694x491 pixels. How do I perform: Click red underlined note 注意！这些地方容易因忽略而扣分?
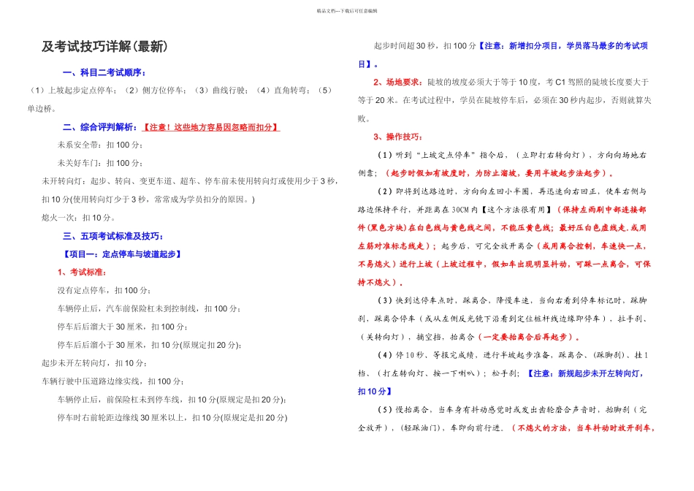(210, 127)
